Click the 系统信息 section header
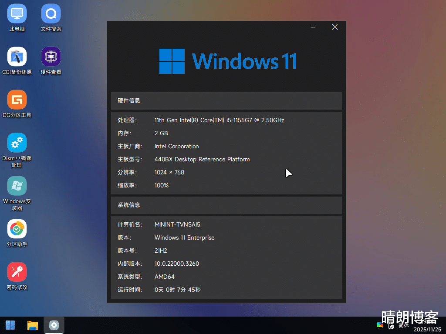This screenshot has width=446, height=334. (x=226, y=205)
